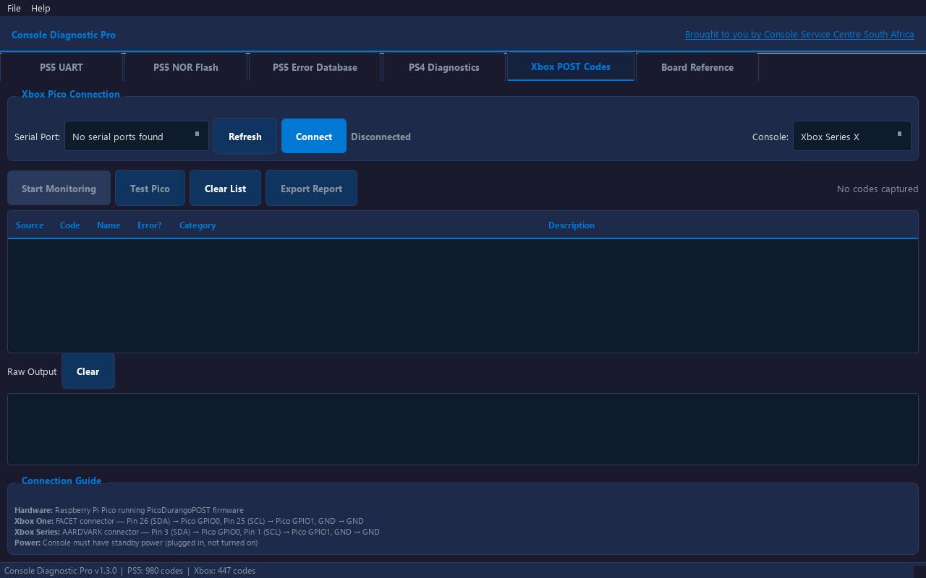The height and width of the screenshot is (578, 926).
Task: Open the Help menu
Action: point(41,8)
